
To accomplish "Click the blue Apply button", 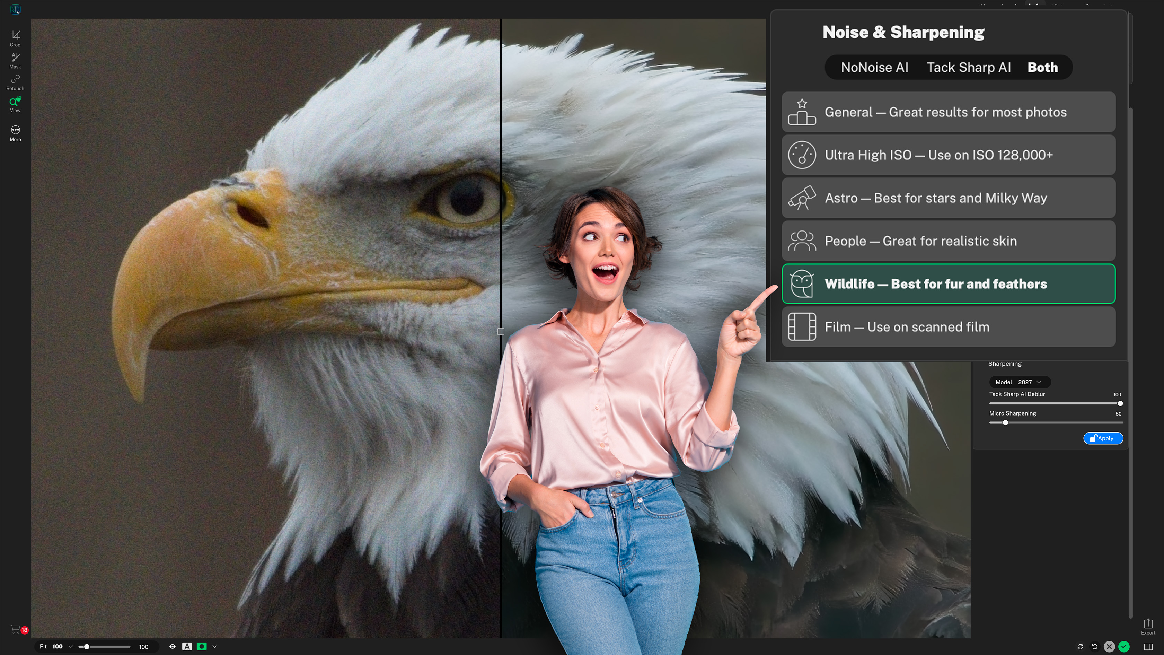I will click(x=1103, y=438).
